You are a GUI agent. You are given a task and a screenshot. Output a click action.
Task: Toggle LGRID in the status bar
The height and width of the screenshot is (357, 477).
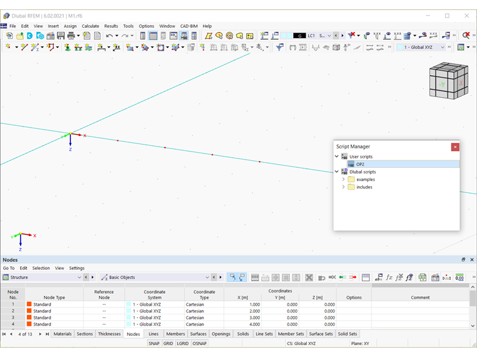[x=183, y=343]
